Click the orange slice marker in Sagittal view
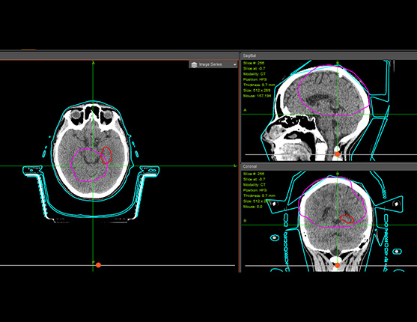417x322 pixels. click(337, 154)
